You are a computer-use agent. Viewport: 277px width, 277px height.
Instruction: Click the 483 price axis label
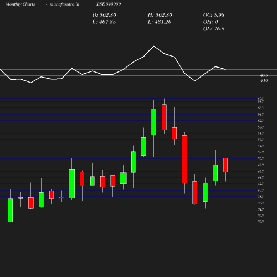point(260,165)
